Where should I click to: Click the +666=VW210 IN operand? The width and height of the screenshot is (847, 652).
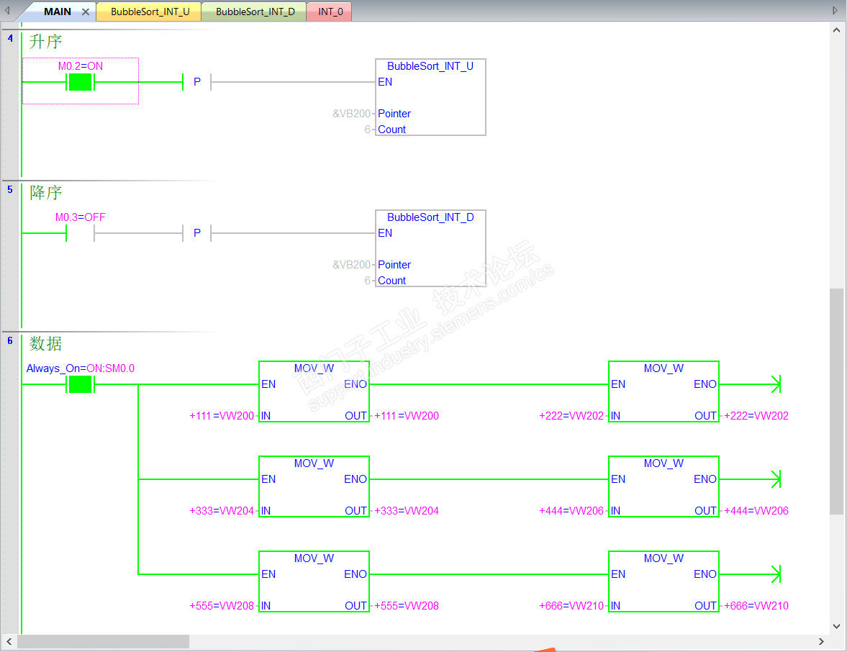571,606
